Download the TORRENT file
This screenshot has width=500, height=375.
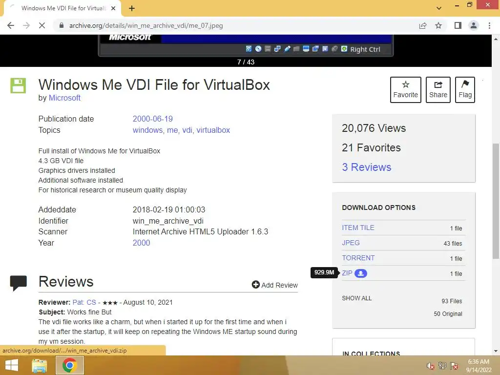[x=358, y=258]
